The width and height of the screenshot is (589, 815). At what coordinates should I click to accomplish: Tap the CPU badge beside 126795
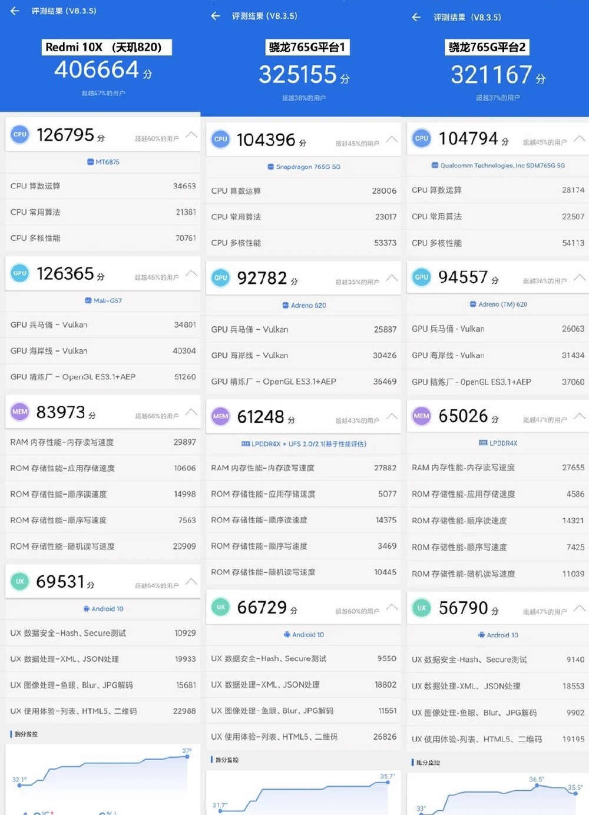coord(20,134)
